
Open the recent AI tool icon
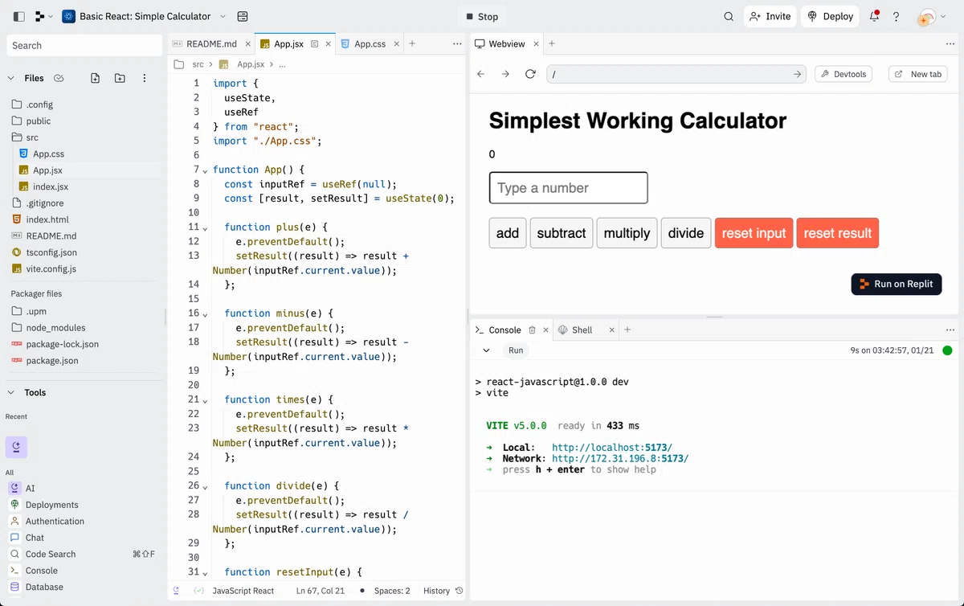(x=16, y=447)
